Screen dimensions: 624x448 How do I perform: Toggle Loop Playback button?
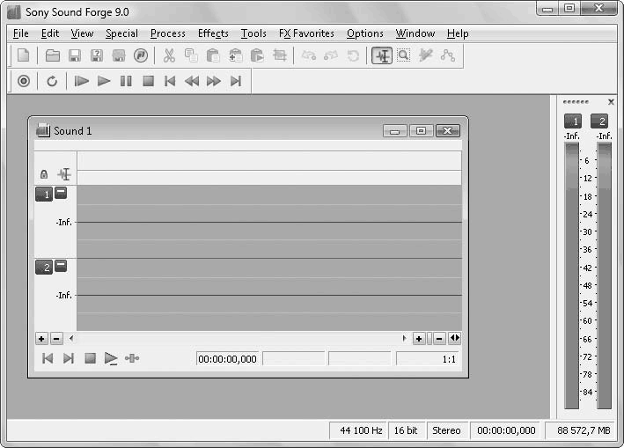click(52, 81)
